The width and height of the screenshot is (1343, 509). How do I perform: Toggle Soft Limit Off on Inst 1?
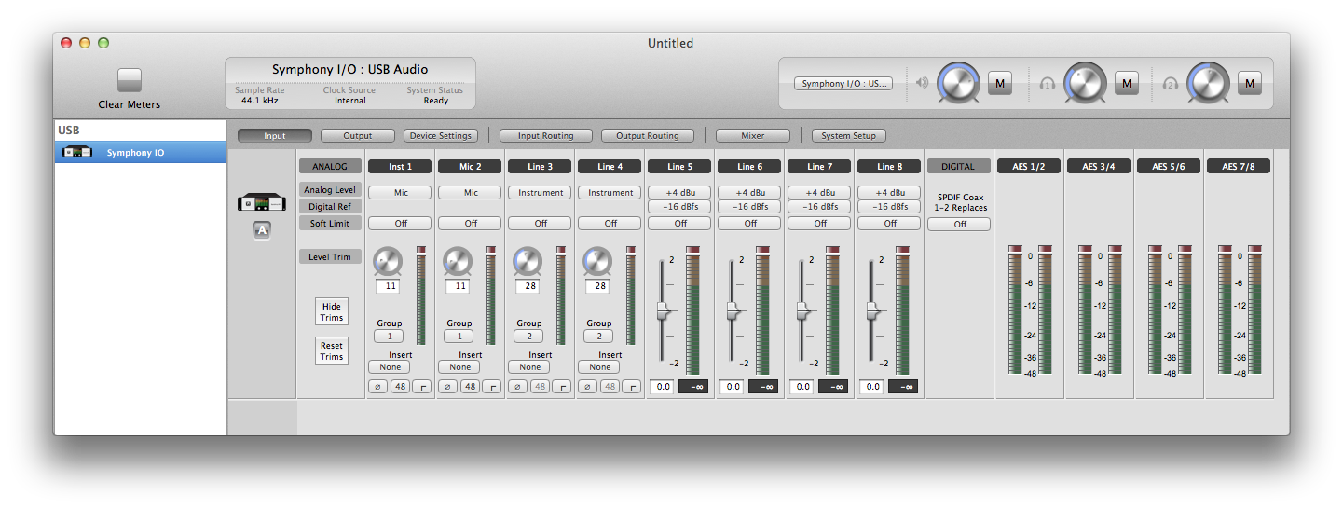tap(400, 224)
